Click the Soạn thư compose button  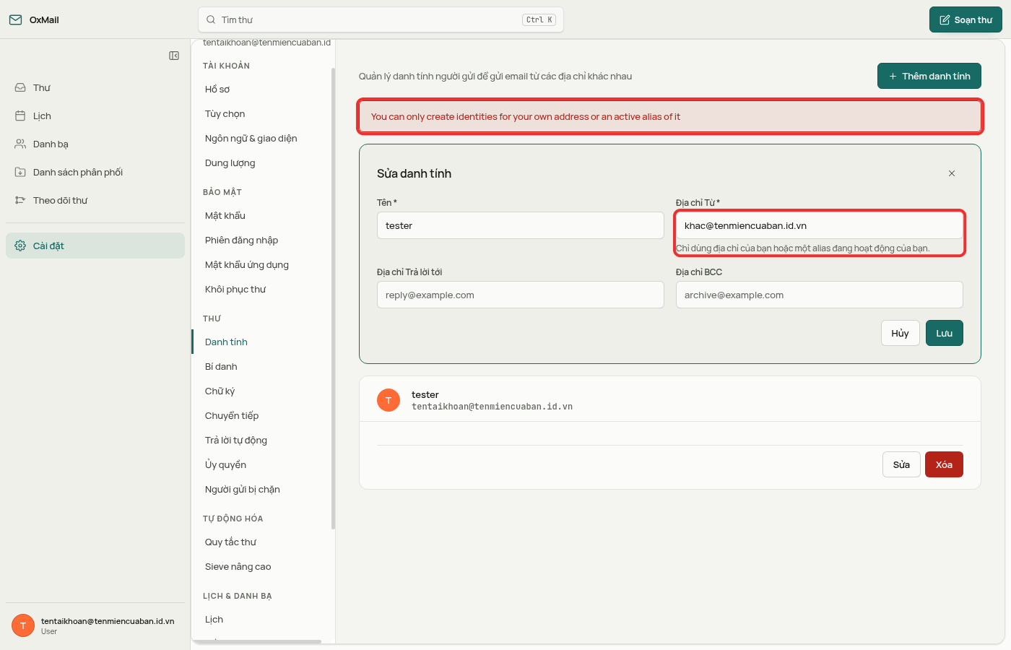coord(966,19)
